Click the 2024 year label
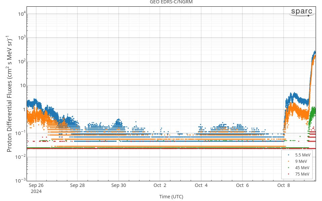This screenshot has width=322, height=201. coord(36,192)
